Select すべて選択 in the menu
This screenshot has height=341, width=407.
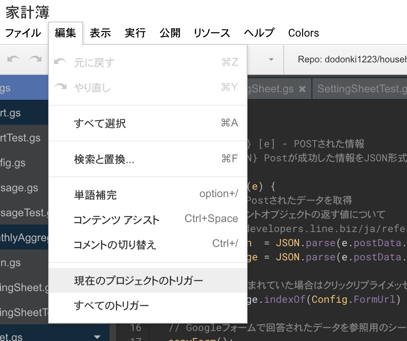[x=100, y=124]
